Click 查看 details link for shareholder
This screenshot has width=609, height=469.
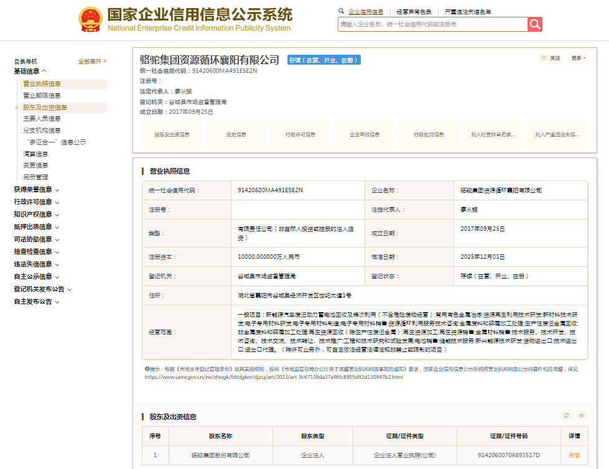click(x=574, y=455)
